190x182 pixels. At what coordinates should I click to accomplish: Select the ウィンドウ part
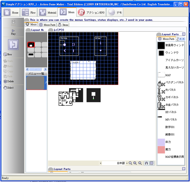pos(171,53)
